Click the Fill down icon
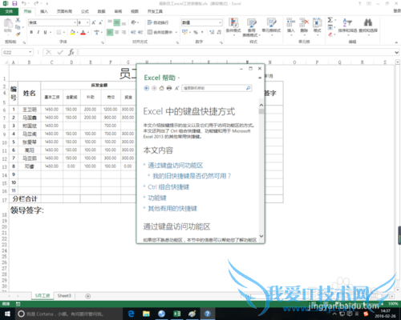This screenshot has width=401, height=320. click(x=330, y=27)
